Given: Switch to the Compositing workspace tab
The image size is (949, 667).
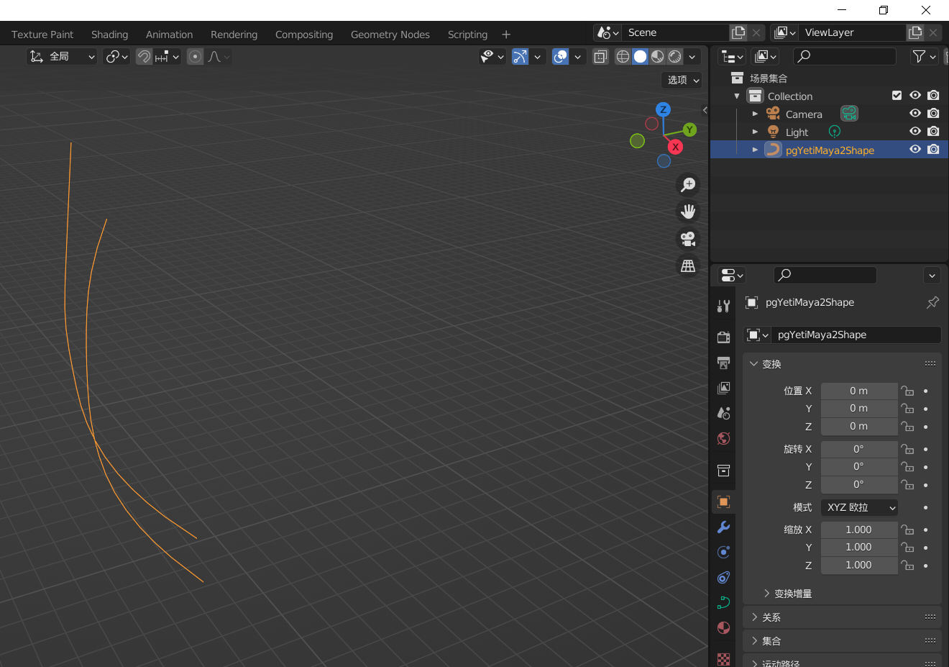Looking at the screenshot, I should tap(304, 35).
